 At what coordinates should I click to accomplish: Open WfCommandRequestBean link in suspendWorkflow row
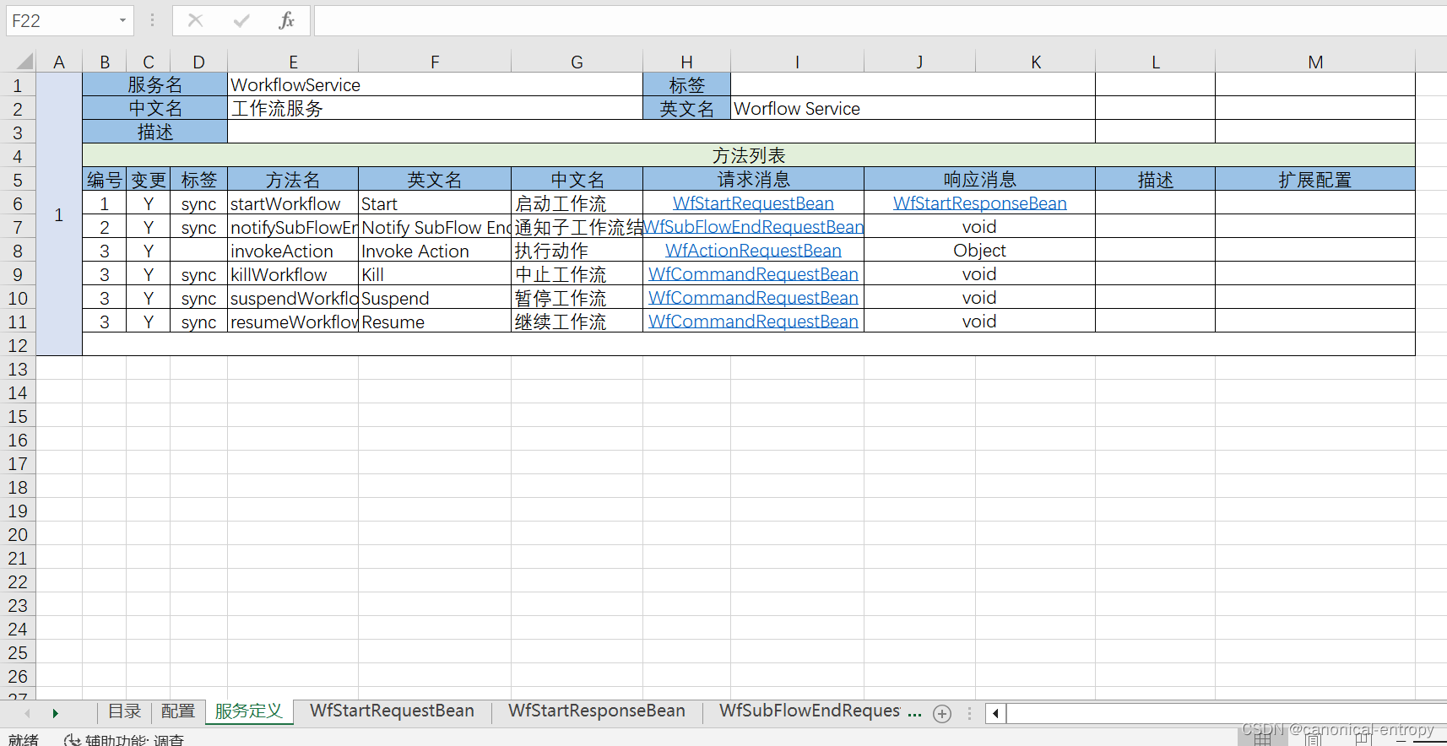(753, 298)
